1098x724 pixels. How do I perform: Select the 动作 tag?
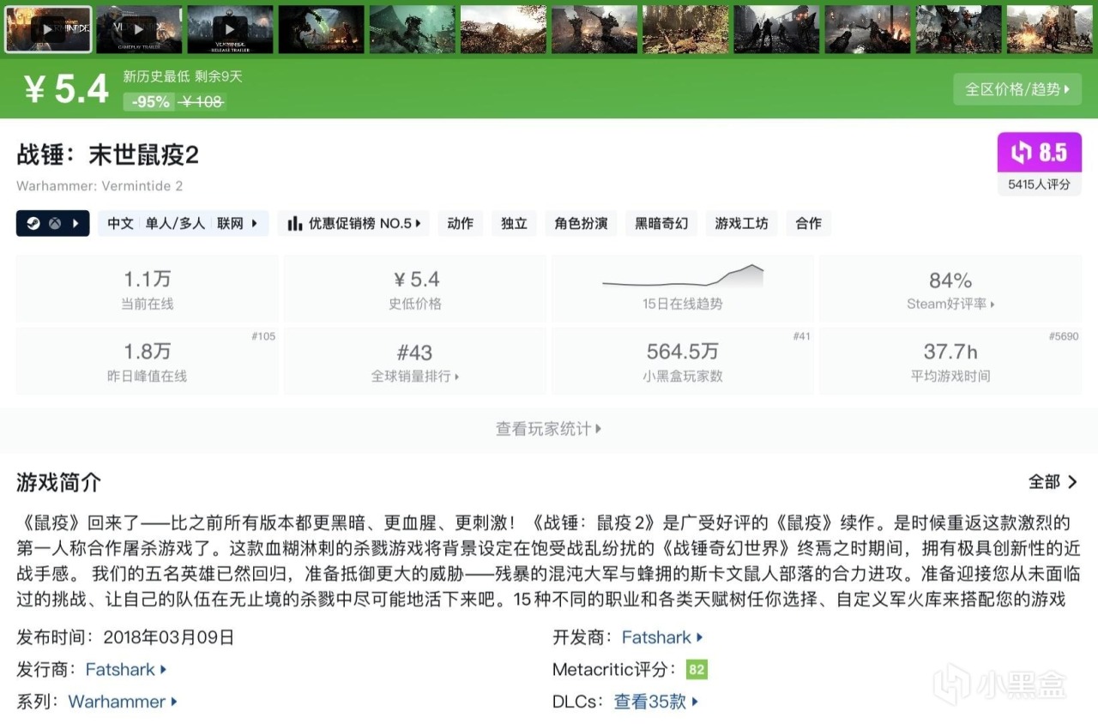coord(461,224)
